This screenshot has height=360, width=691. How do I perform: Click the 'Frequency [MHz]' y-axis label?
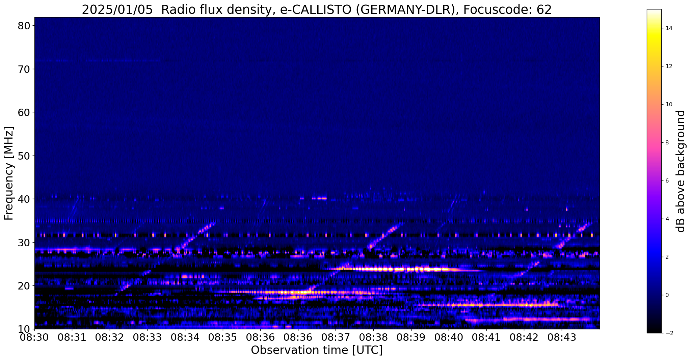9,173
